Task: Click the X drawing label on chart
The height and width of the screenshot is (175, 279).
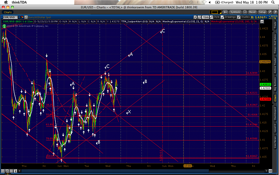Action: (x=129, y=112)
